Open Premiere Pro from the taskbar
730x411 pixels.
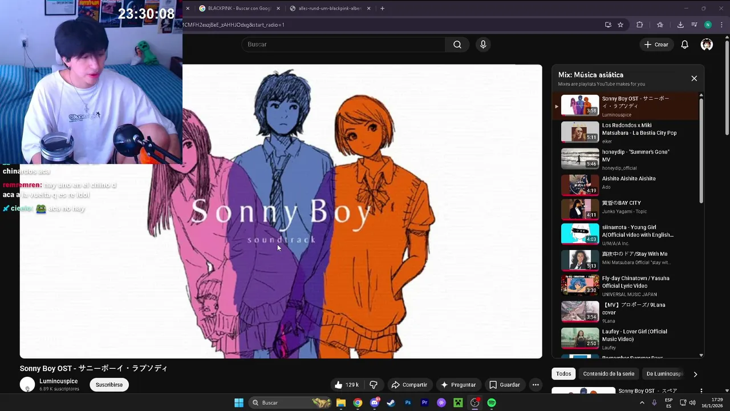pos(424,402)
